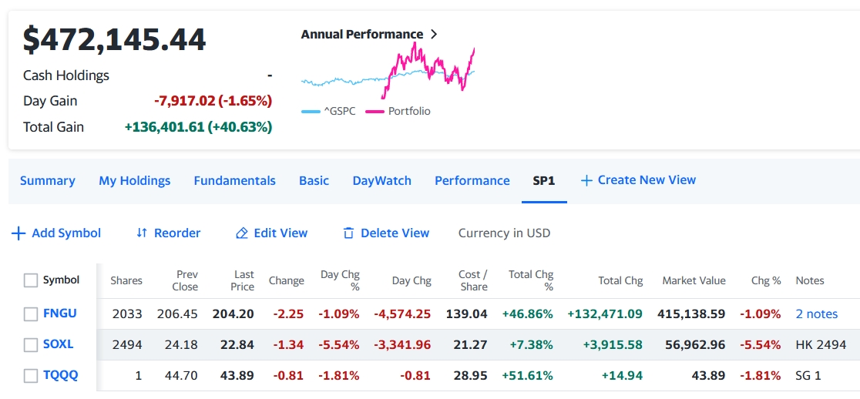860x399 pixels.
Task: Expand Annual Performance via its chevron arrow
Action: (434, 35)
